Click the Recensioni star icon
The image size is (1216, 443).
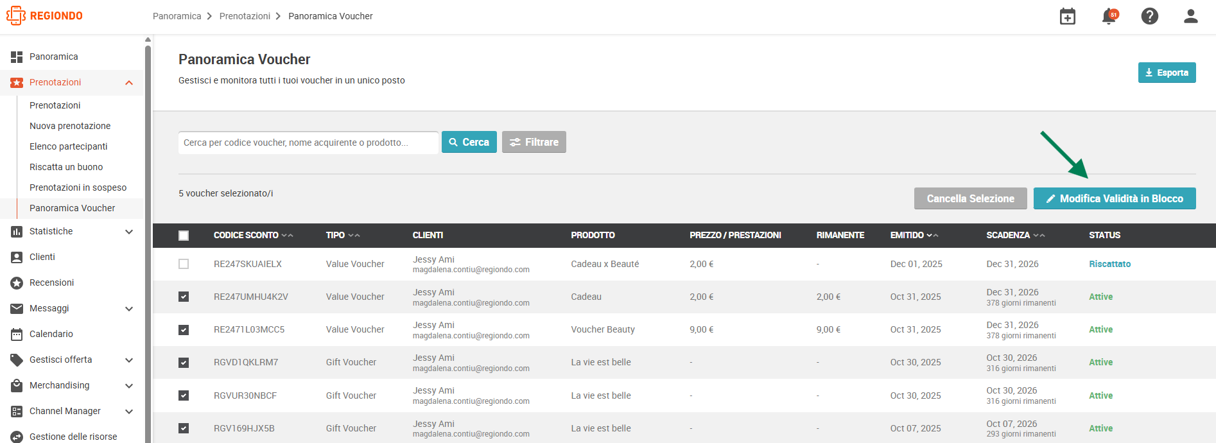pos(17,283)
